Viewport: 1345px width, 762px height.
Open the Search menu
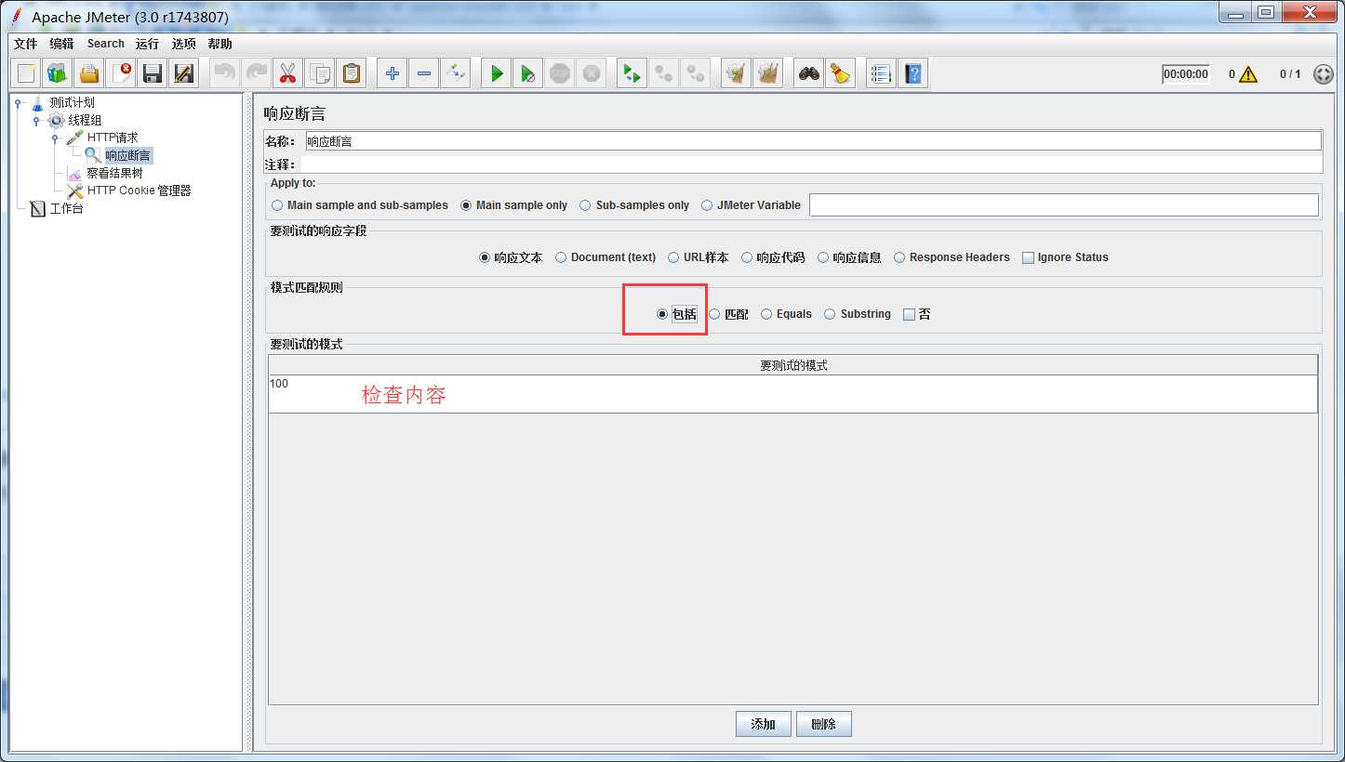tap(105, 44)
